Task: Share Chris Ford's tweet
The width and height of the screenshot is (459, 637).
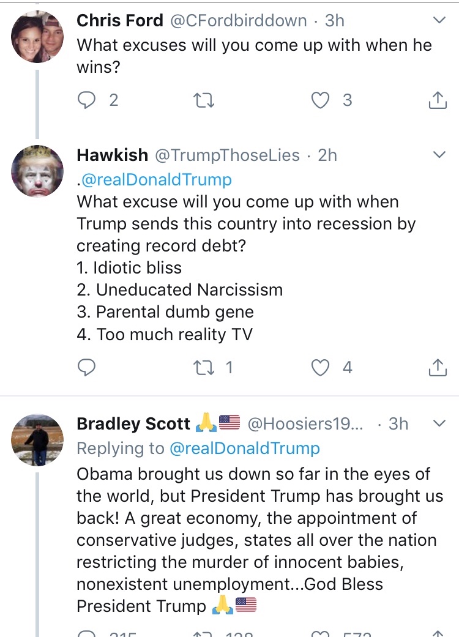Action: click(x=437, y=100)
